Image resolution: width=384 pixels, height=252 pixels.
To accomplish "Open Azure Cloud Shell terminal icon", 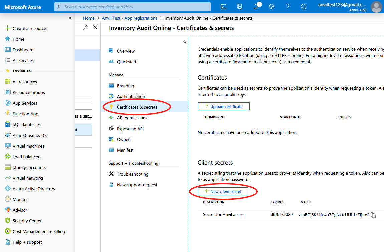I will [x=223, y=6].
